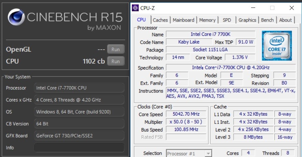Click the Core Voltage value 1.376 V
Screen dimensions: 302x157
tap(240, 57)
